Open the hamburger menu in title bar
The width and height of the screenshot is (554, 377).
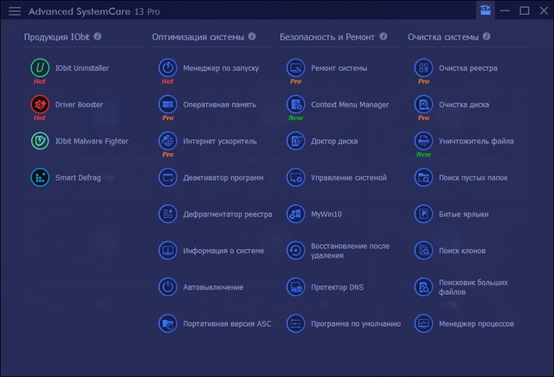click(x=15, y=11)
